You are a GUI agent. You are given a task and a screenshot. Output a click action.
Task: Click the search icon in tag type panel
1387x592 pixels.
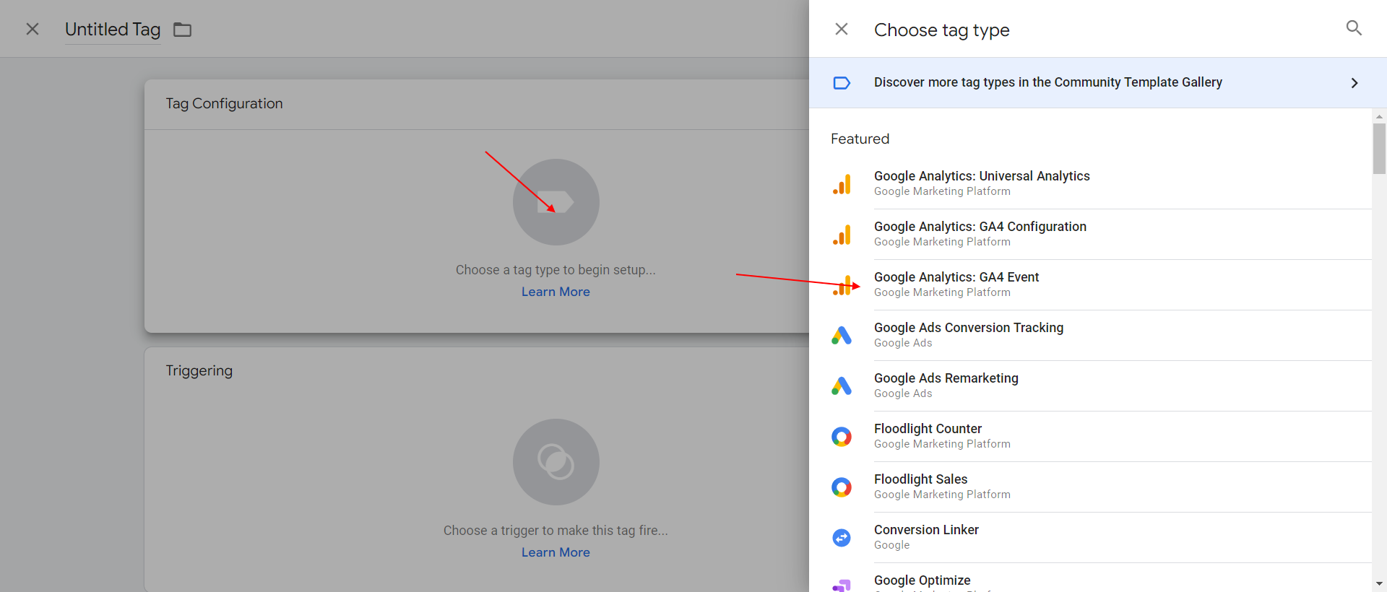(1354, 28)
